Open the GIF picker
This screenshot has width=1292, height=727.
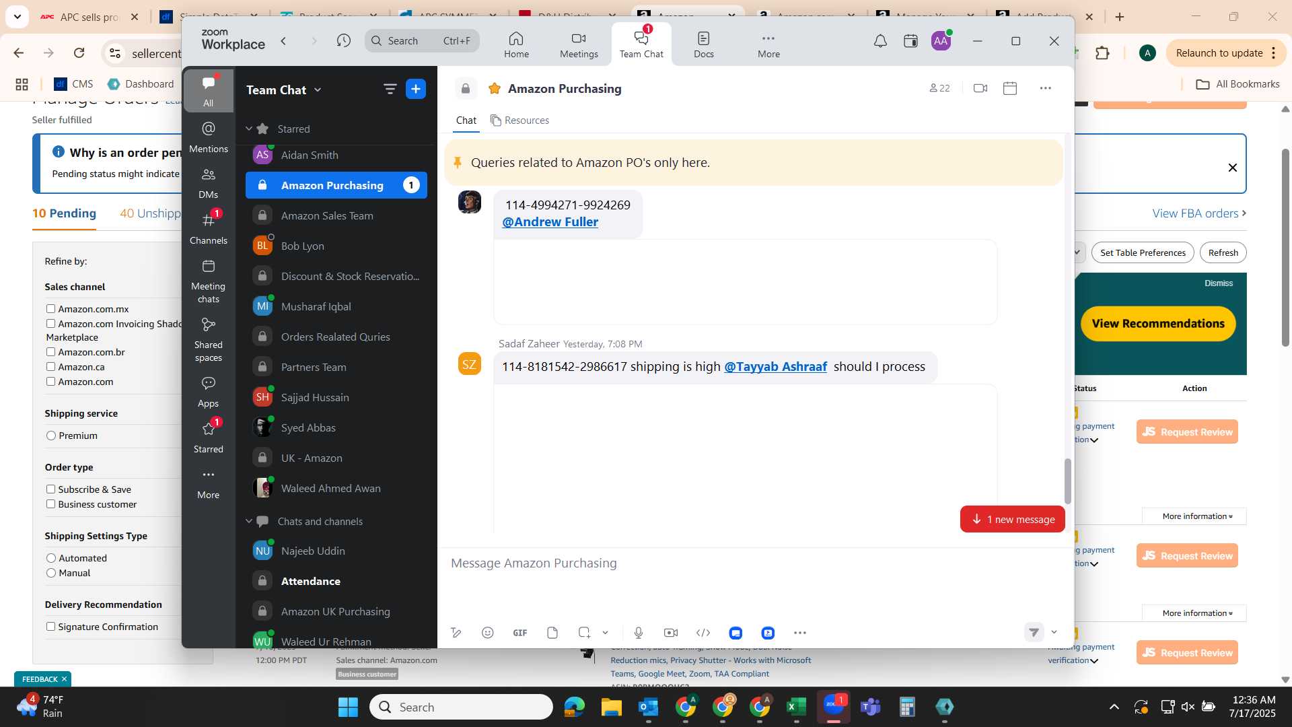click(520, 633)
